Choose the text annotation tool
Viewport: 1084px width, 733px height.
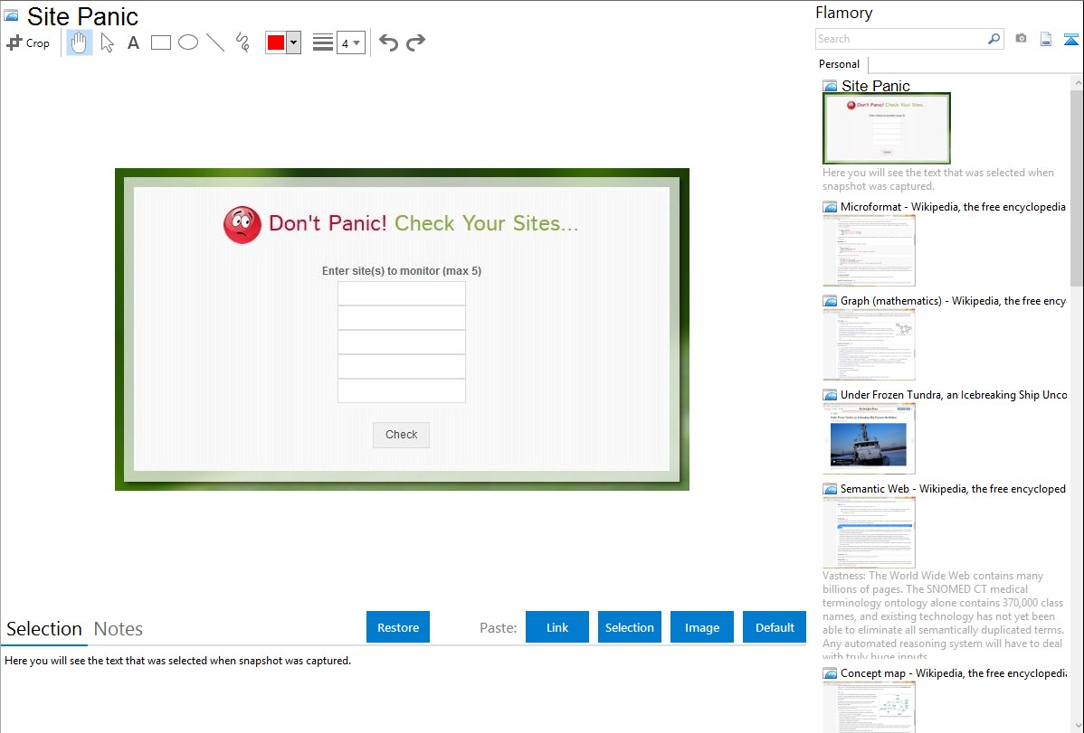click(x=133, y=42)
